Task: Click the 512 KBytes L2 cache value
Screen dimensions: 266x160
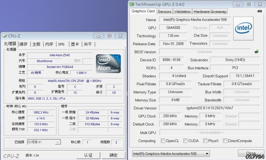Action: [x=92, y=124]
